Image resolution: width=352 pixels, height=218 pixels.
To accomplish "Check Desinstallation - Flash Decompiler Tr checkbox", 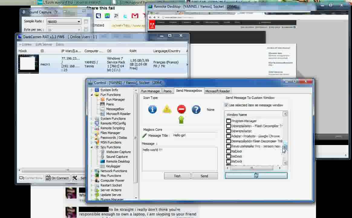I will click(229, 126).
